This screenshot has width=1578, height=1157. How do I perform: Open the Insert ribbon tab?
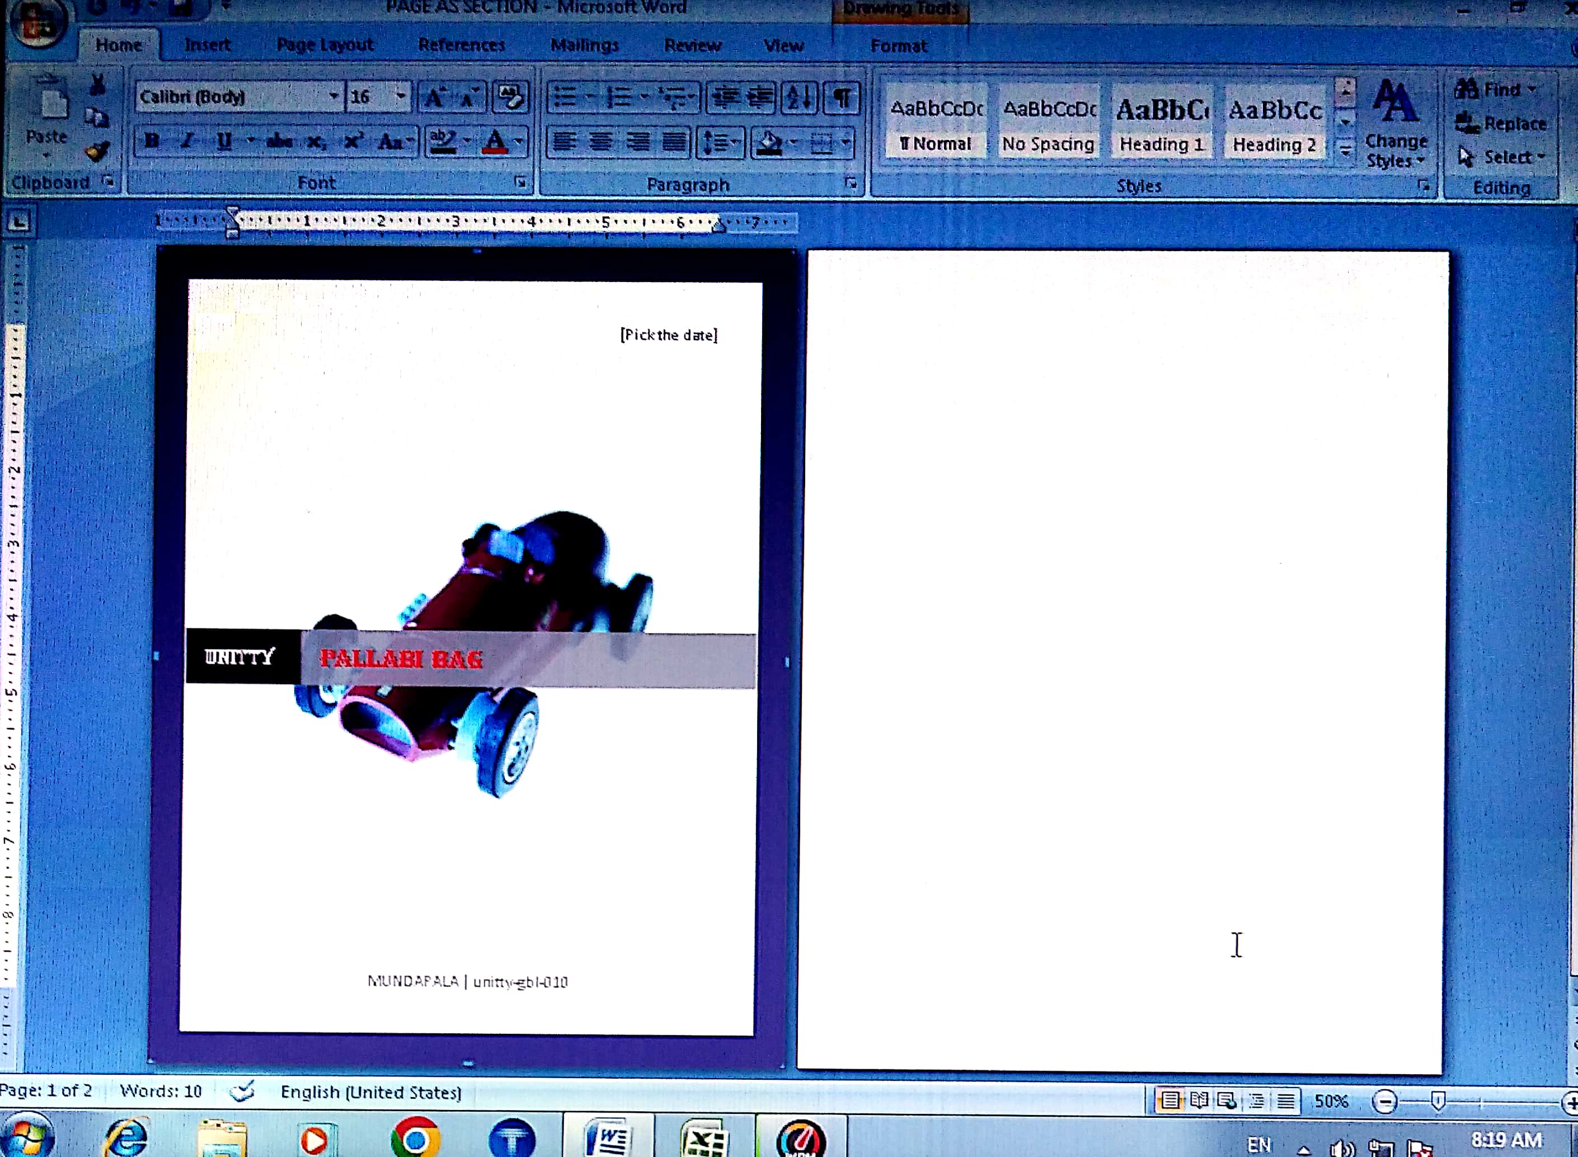click(x=207, y=45)
